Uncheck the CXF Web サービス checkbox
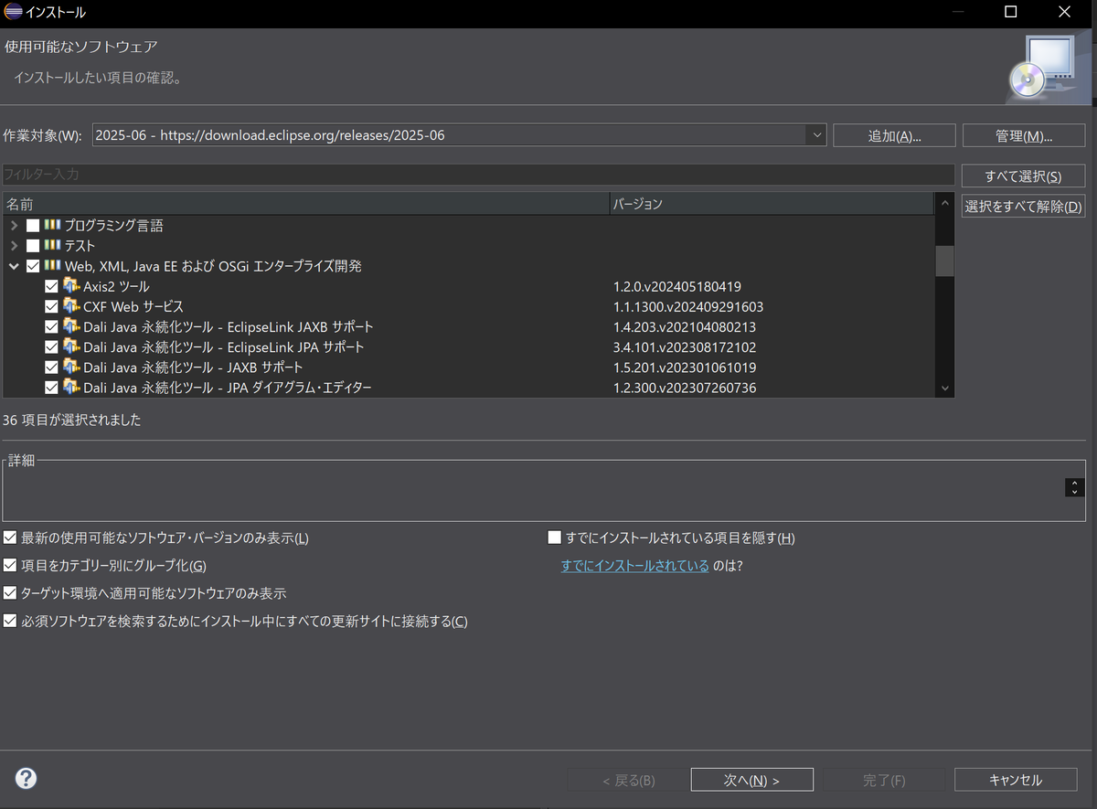Image resolution: width=1097 pixels, height=809 pixels. [x=51, y=306]
